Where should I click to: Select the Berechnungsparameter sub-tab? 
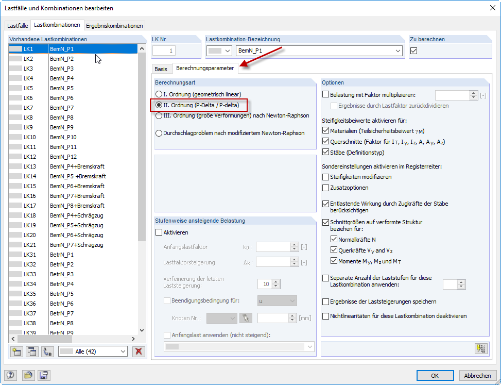205,68
